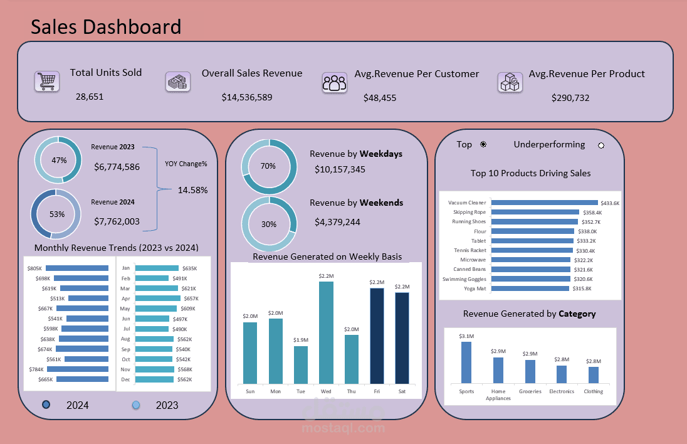Select the Underperforming radio button

click(601, 145)
